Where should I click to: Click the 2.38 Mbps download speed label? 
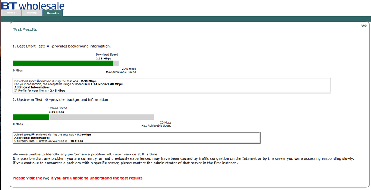click(104, 58)
